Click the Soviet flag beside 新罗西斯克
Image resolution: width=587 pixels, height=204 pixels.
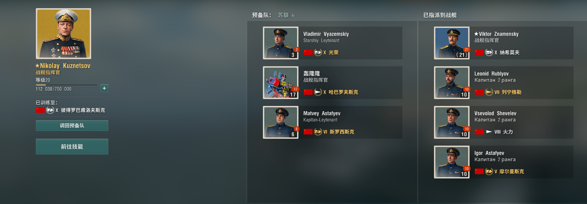point(308,132)
